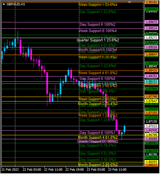Click the green 1.90002 price tag

[151, 9]
